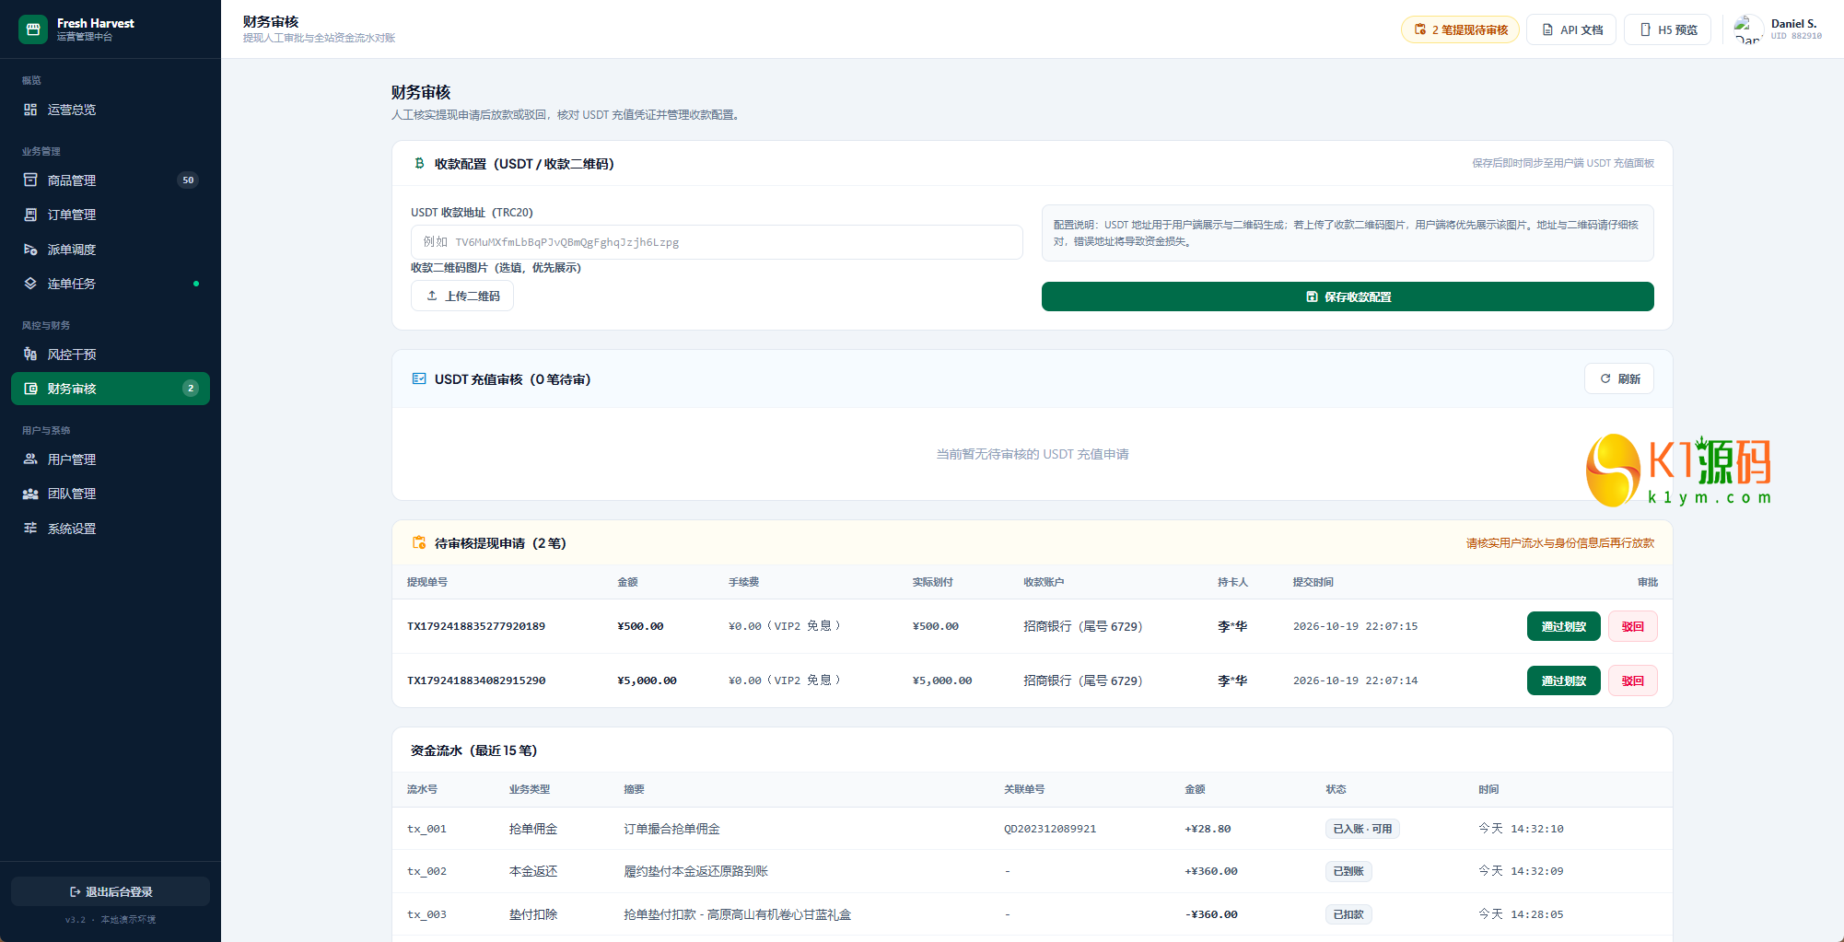Click the 提交时间 column header
The image size is (1844, 942).
[1313, 582]
